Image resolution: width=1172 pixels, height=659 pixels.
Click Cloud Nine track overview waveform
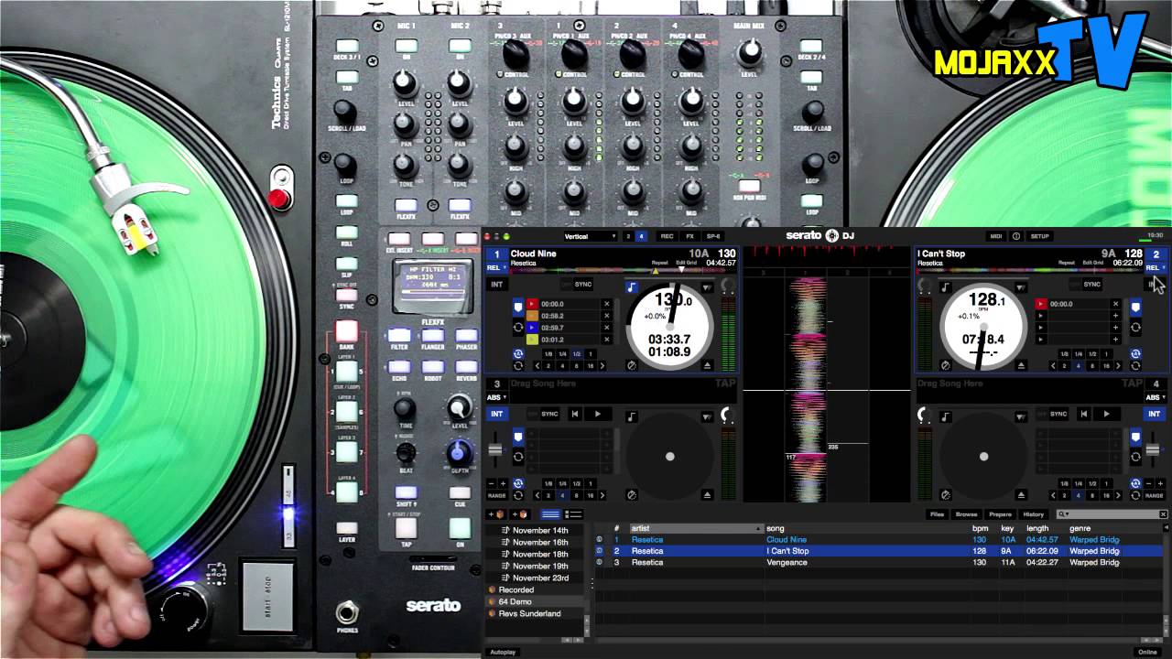pos(624,270)
